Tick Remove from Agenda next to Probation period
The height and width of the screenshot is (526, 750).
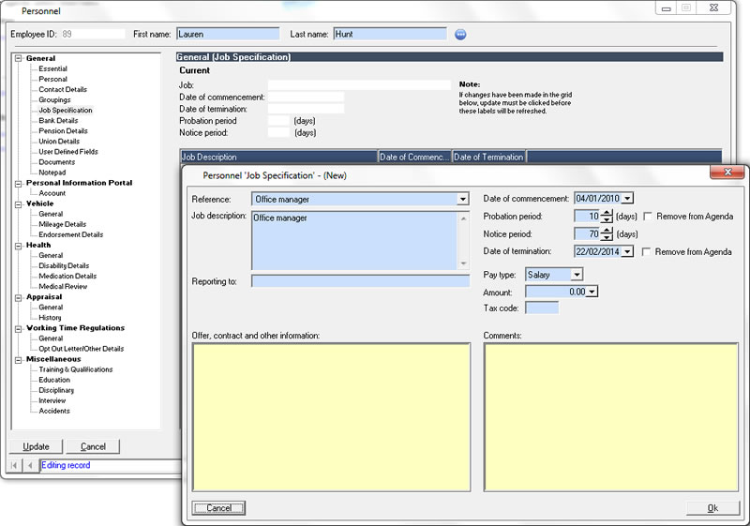tap(648, 217)
